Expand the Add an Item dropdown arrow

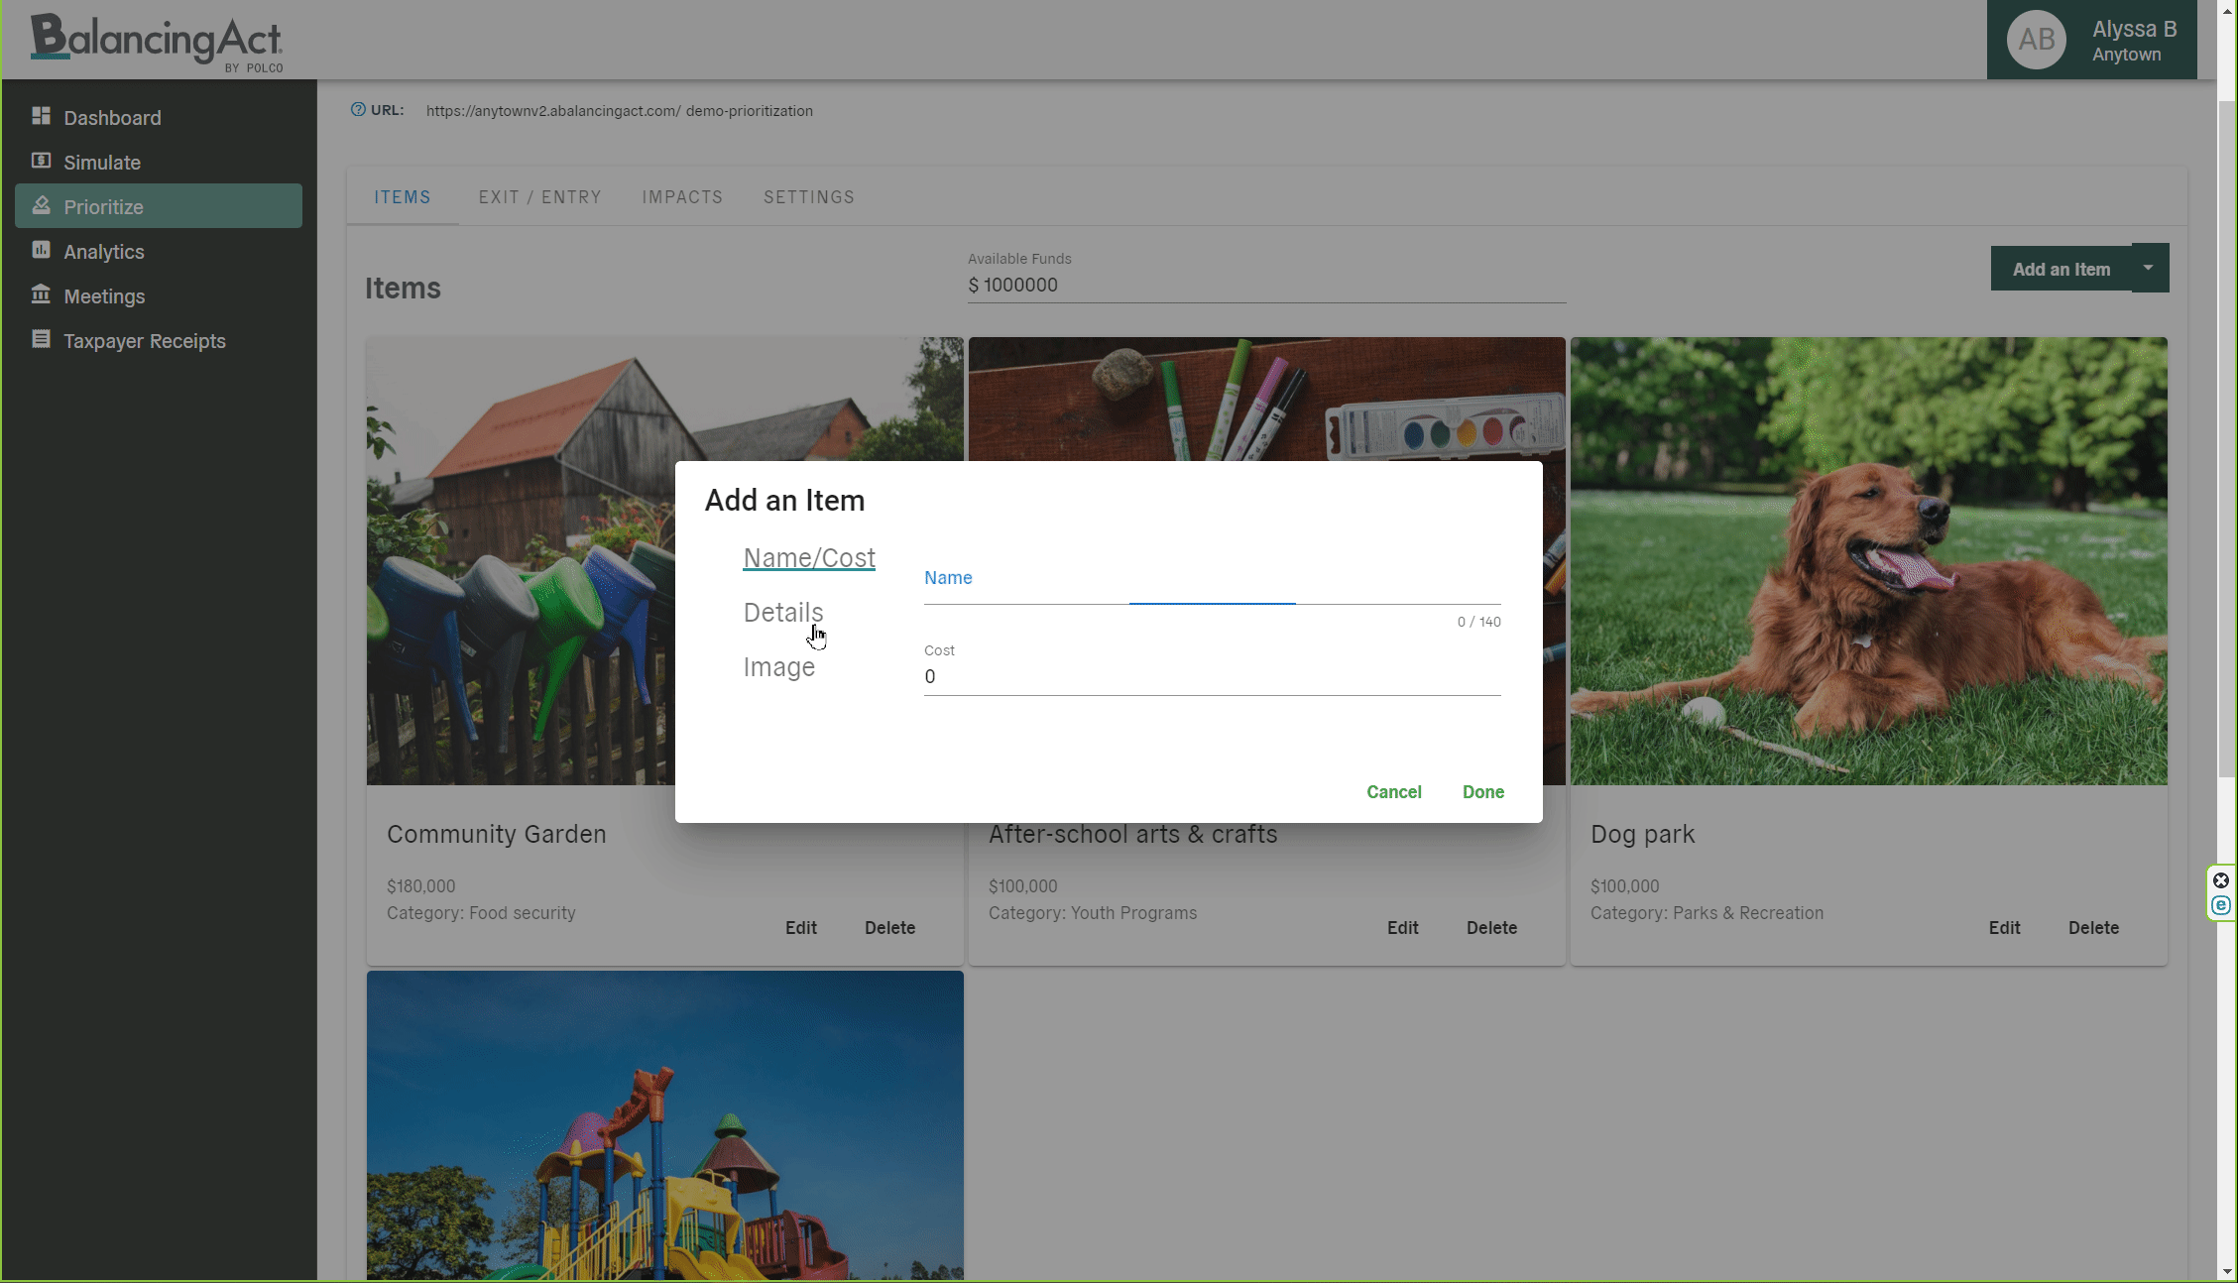click(x=2148, y=268)
